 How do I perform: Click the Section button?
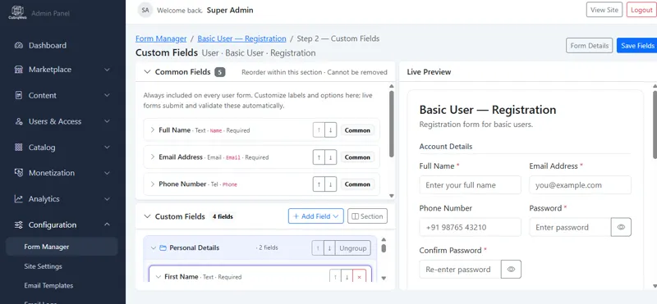(367, 216)
